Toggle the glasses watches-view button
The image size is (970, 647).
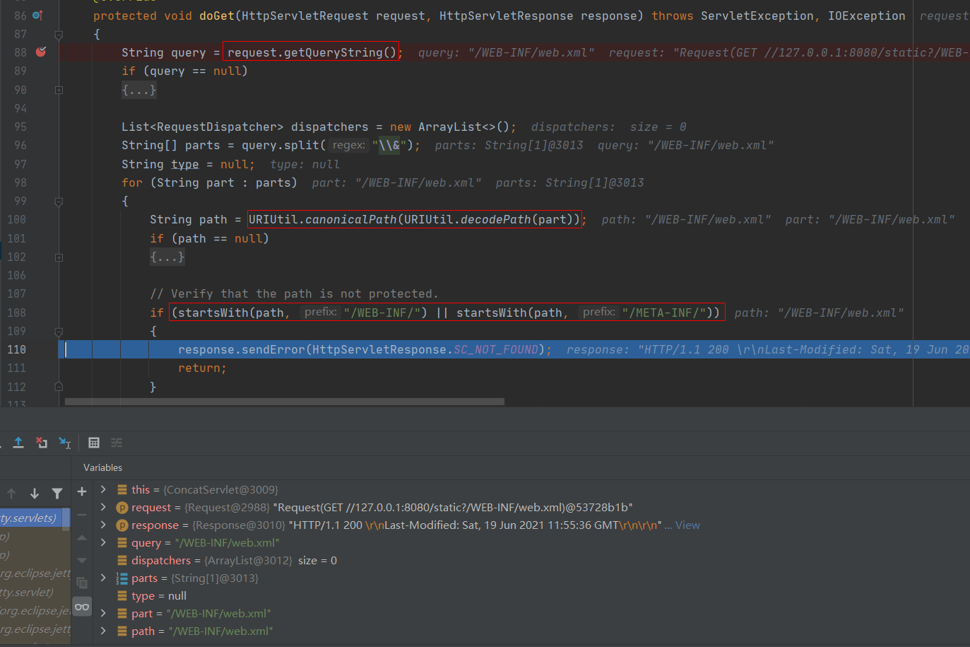tap(82, 607)
